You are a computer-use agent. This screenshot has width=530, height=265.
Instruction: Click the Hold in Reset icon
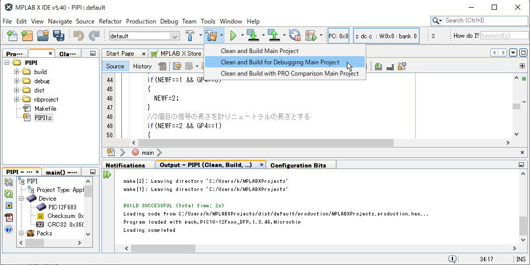tap(295, 35)
